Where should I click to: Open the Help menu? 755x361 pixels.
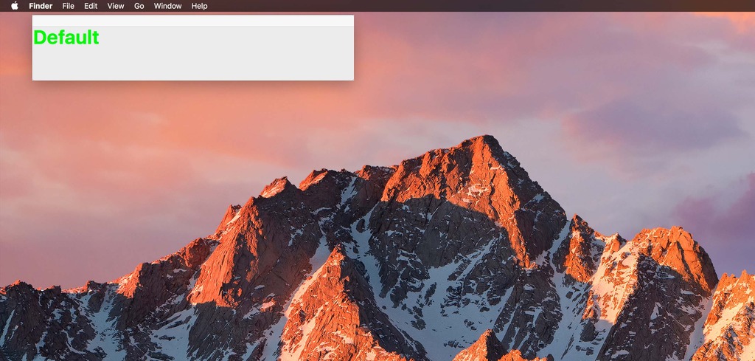click(199, 6)
